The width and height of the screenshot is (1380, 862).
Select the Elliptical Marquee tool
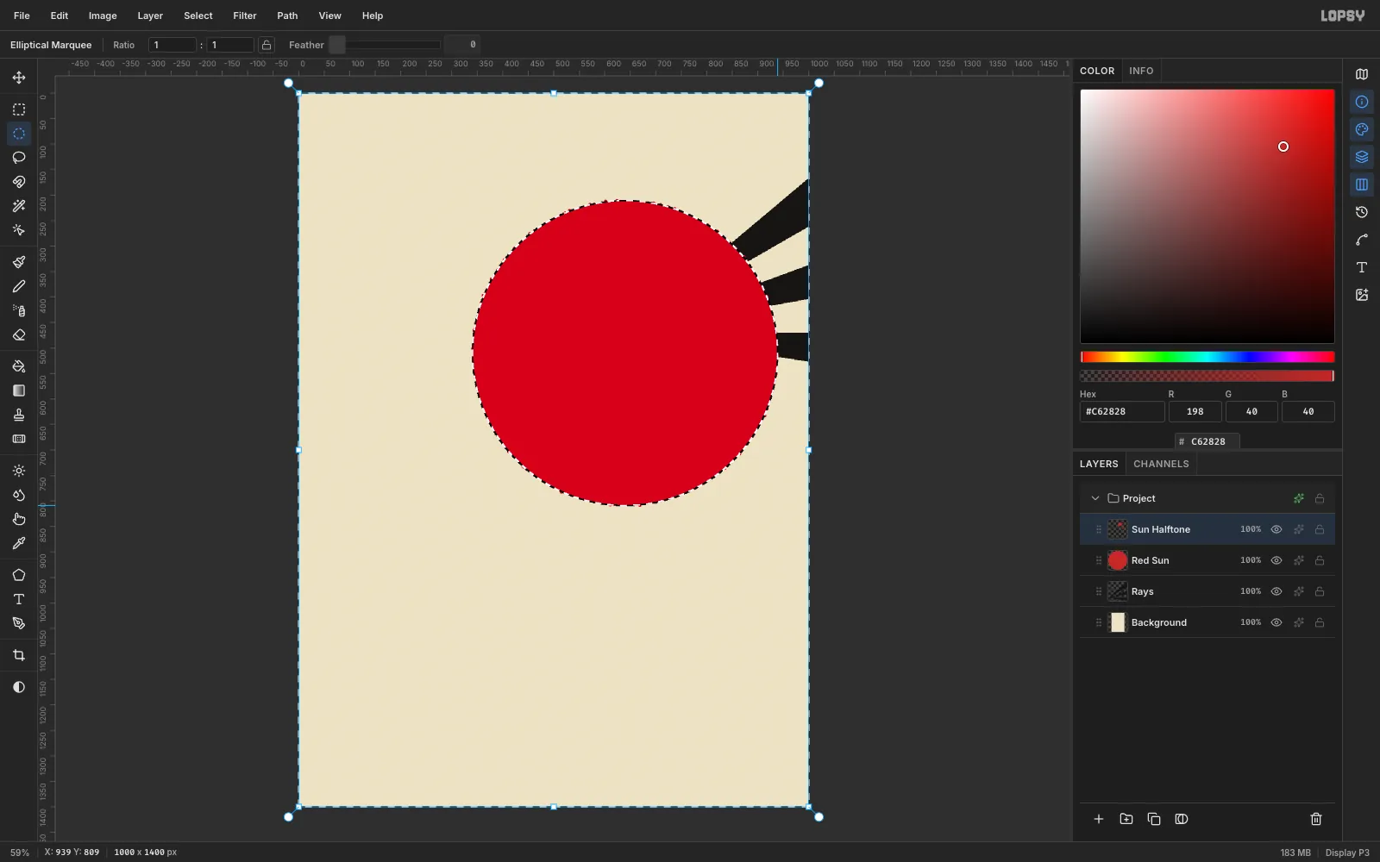tap(19, 134)
